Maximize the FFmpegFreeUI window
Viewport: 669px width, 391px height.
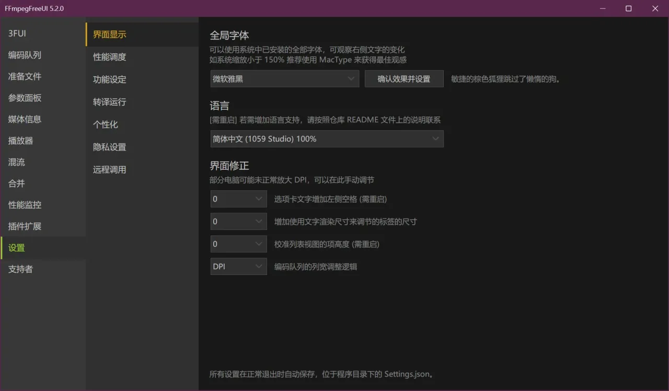(x=629, y=8)
